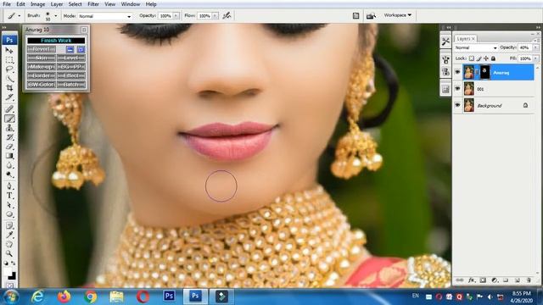Image resolution: width=543 pixels, height=305 pixels.
Task: Open the Workspace dropdown
Action: point(398,15)
